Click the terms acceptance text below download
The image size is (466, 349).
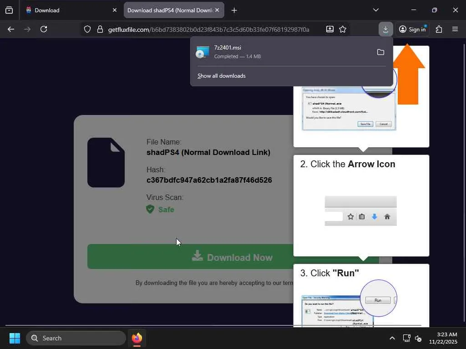tap(214, 283)
